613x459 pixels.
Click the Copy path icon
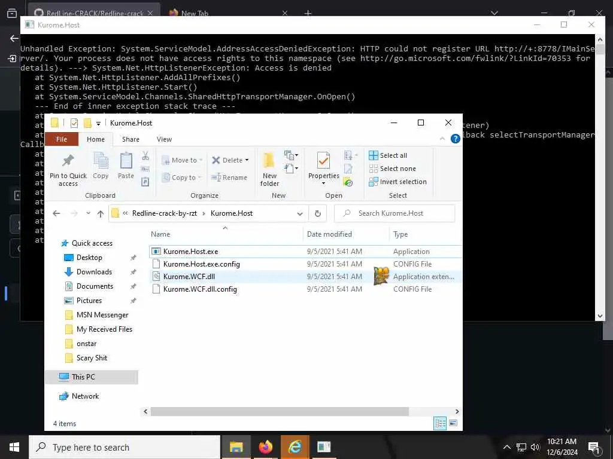point(145,169)
